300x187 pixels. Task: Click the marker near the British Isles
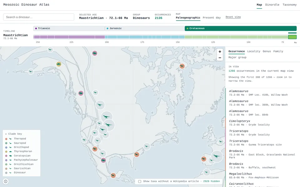221,141
